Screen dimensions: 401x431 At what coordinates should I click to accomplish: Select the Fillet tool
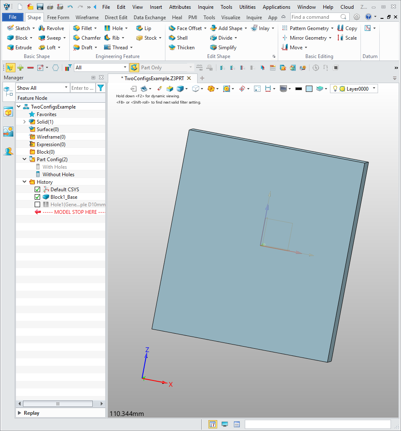click(82, 28)
